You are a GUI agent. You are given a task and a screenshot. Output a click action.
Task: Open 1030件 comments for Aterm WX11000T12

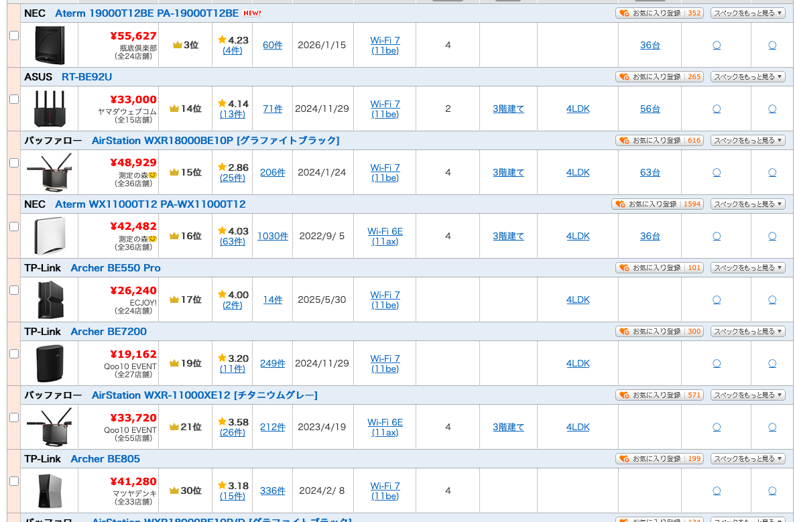pyautogui.click(x=273, y=236)
